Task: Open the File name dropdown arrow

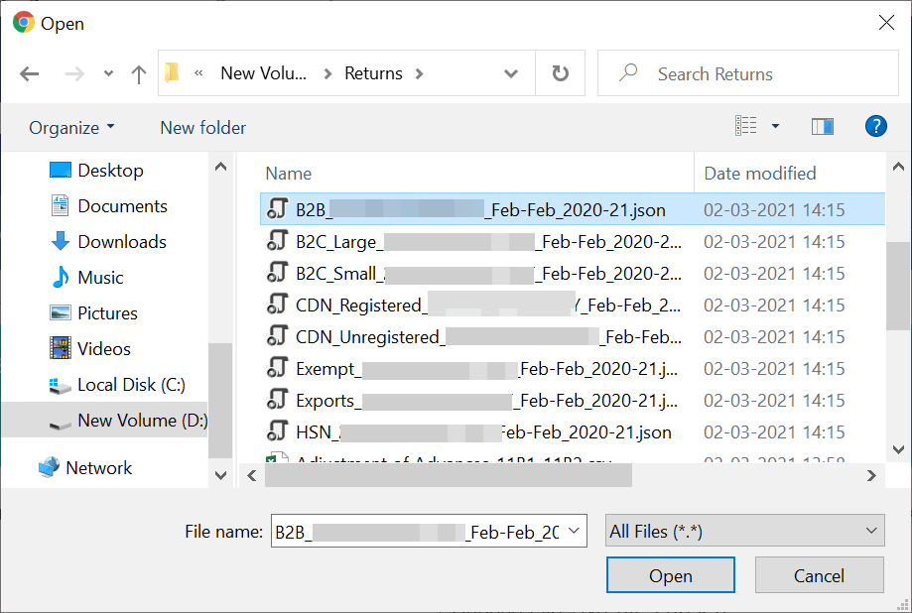Action: 574,531
